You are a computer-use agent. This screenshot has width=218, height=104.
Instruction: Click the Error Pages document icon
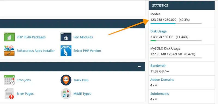[x=9, y=94]
